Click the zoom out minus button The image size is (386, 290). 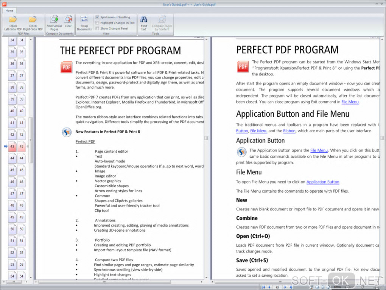point(347,287)
